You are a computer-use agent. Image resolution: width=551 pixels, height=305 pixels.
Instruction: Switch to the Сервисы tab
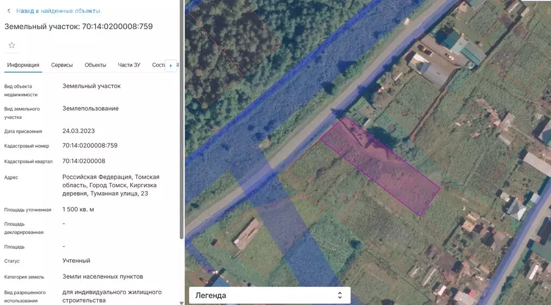62,65
